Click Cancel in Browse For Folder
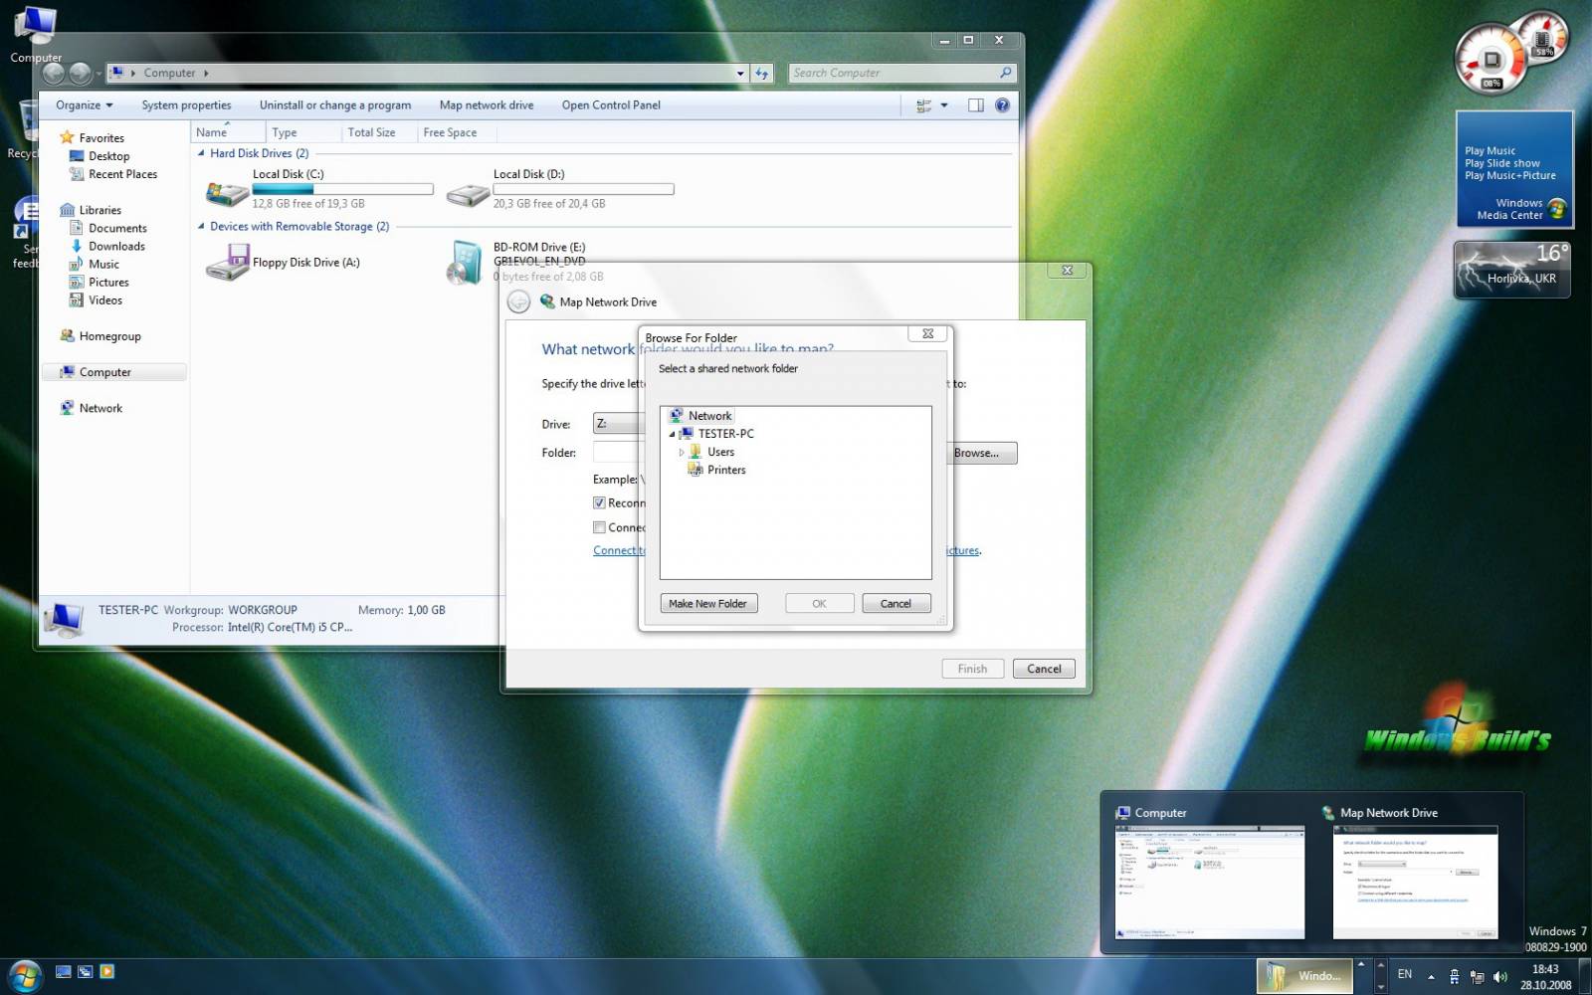Viewport: 1592px width, 995px height. pos(895,603)
